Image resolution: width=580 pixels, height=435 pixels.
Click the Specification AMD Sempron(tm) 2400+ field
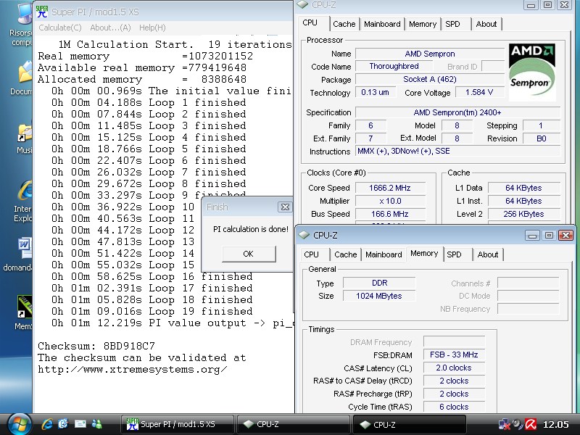pos(457,112)
